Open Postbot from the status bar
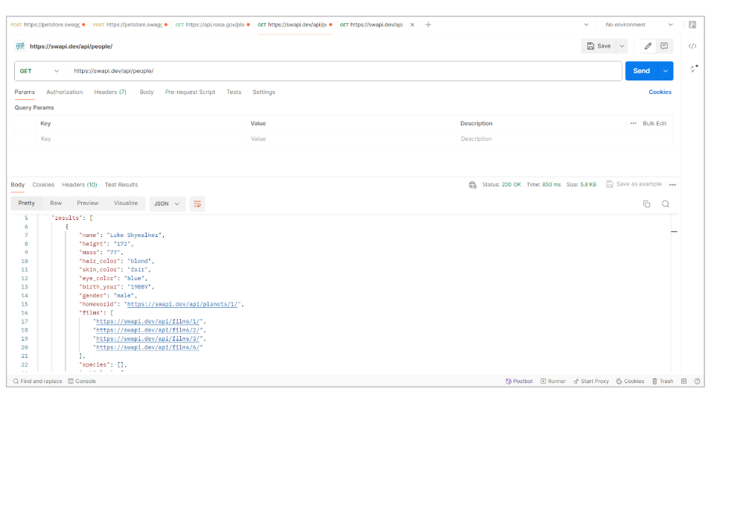This screenshot has width=749, height=518. pos(519,381)
